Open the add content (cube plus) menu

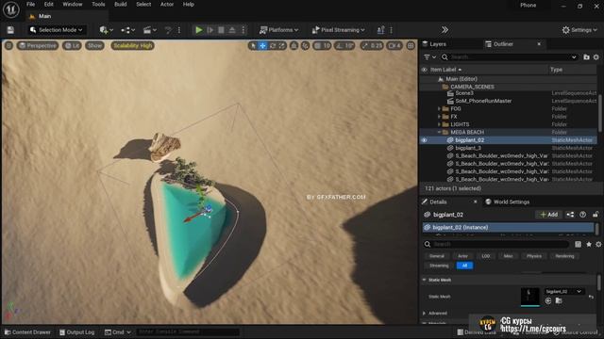click(106, 30)
